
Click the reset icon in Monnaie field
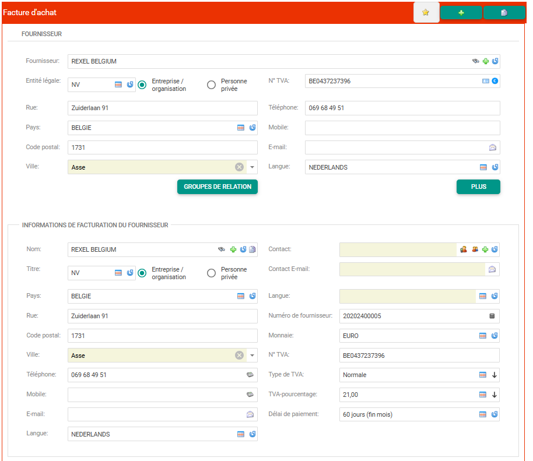click(x=495, y=336)
